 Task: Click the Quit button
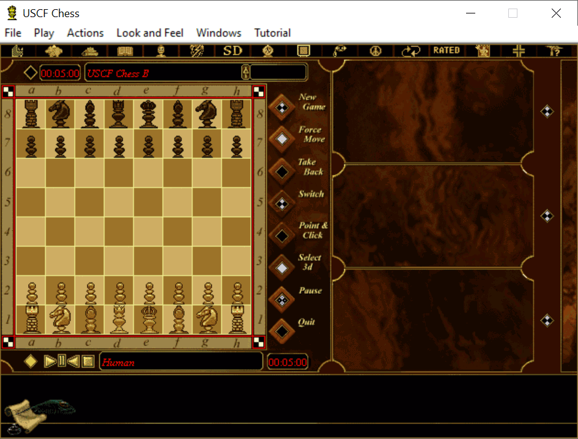pyautogui.click(x=282, y=331)
